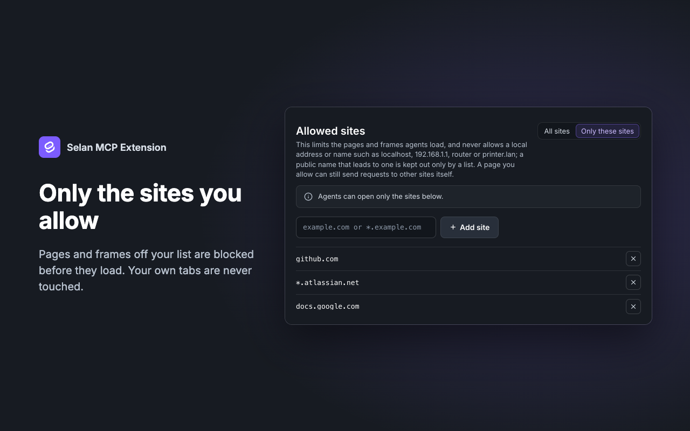This screenshot has width=690, height=431.
Task: Click the Selan MCP Extension logo icon
Action: point(50,147)
